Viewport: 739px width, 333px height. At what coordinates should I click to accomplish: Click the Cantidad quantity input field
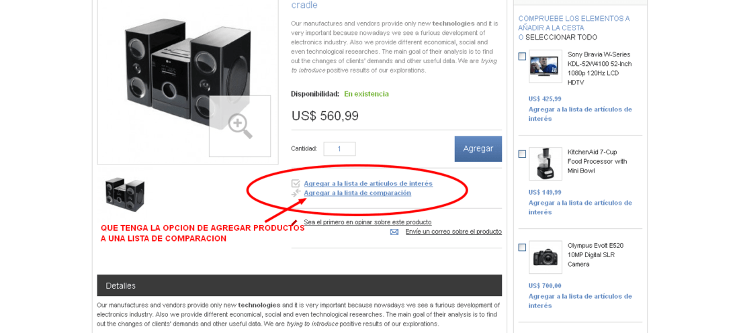(x=339, y=149)
